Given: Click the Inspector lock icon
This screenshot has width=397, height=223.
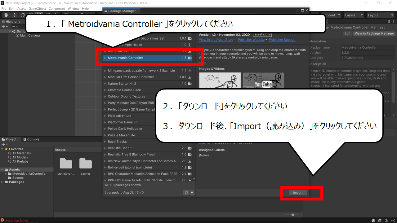Looking at the screenshot, I should click(x=389, y=21).
